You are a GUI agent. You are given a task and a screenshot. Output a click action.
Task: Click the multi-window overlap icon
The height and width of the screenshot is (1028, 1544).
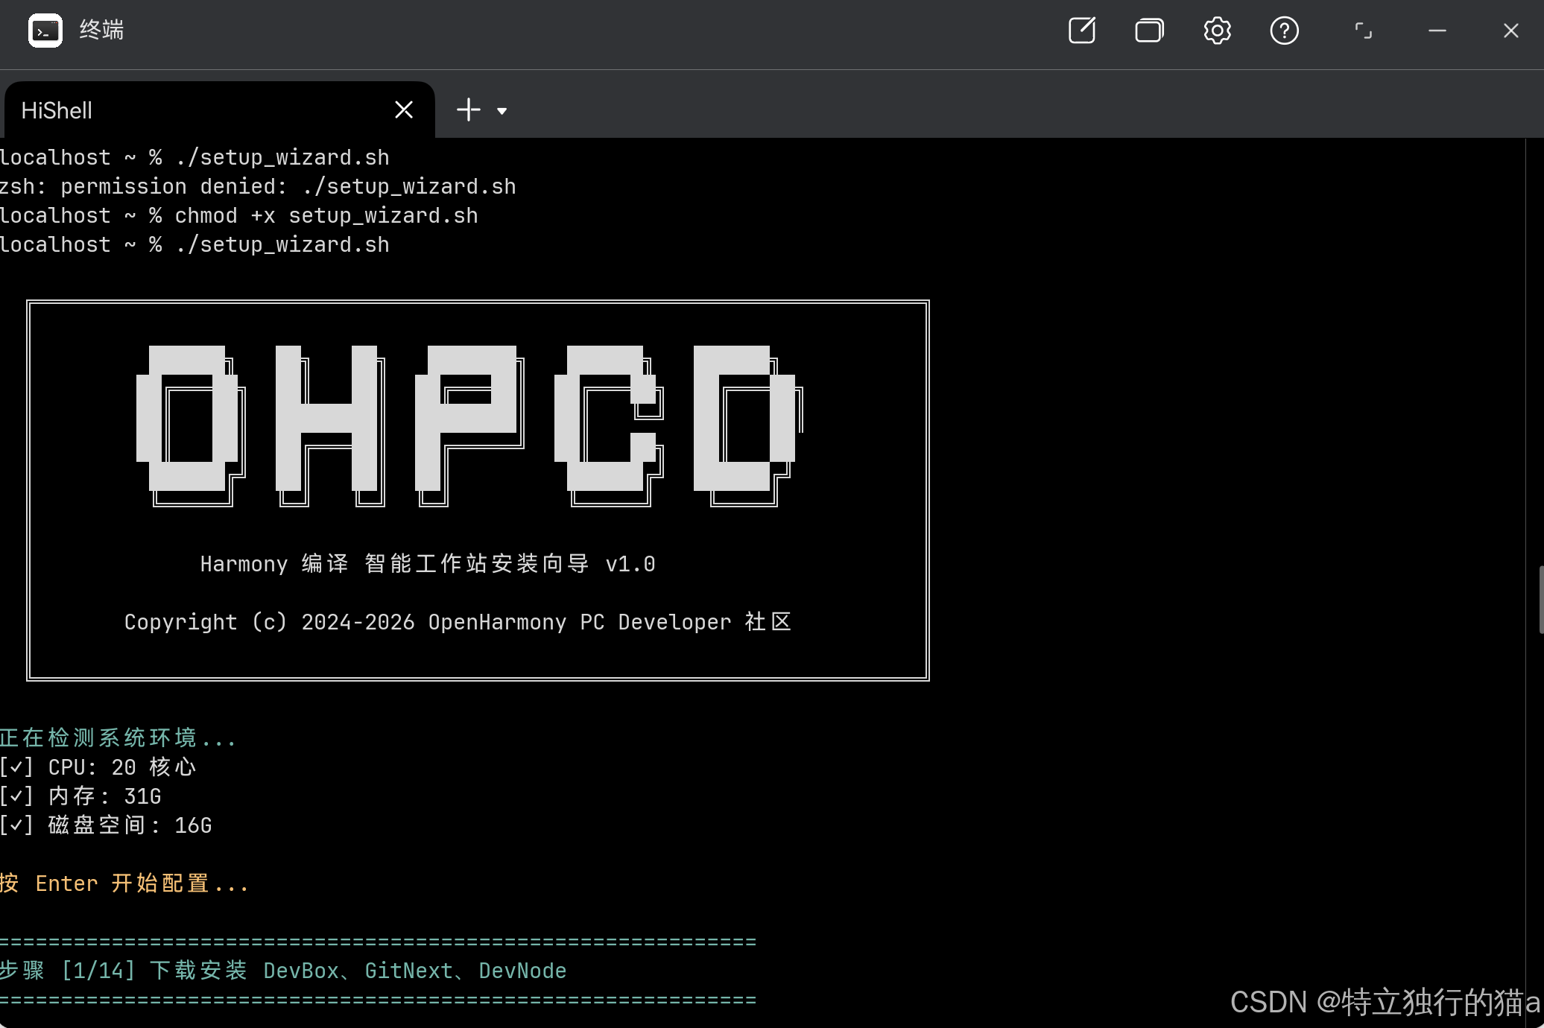pos(1149,31)
